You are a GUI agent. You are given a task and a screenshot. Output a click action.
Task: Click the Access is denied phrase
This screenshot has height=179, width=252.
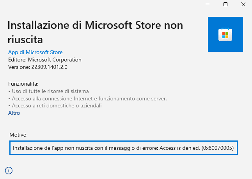180,148
